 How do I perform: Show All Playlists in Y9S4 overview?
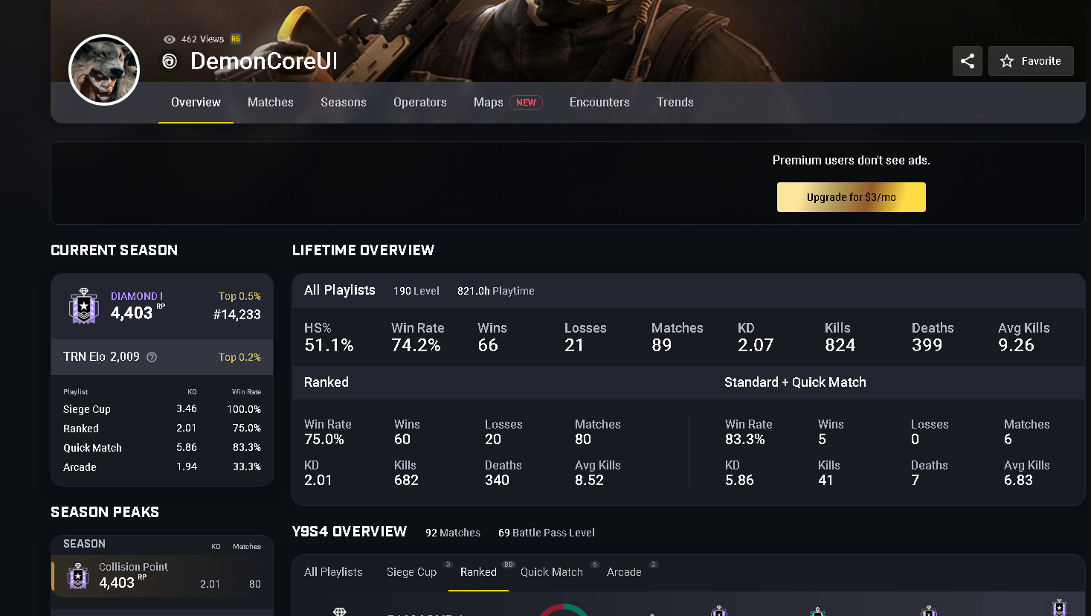click(333, 572)
